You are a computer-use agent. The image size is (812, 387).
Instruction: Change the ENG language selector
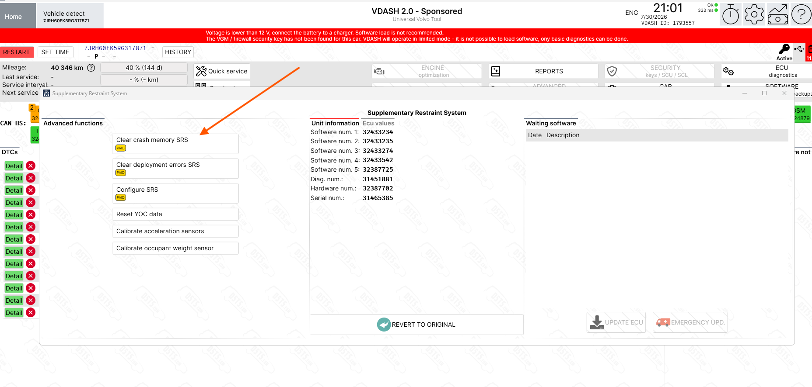tap(631, 13)
